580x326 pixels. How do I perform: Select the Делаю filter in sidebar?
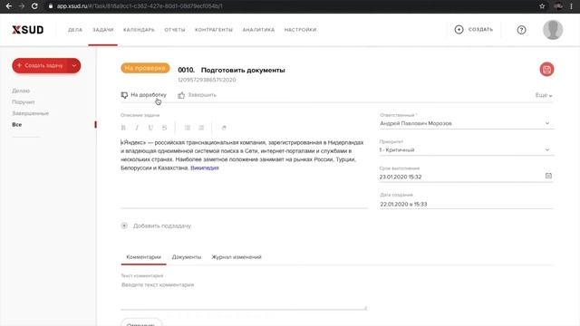[x=21, y=91]
